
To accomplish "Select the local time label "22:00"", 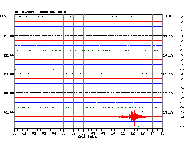I will (9, 55).
